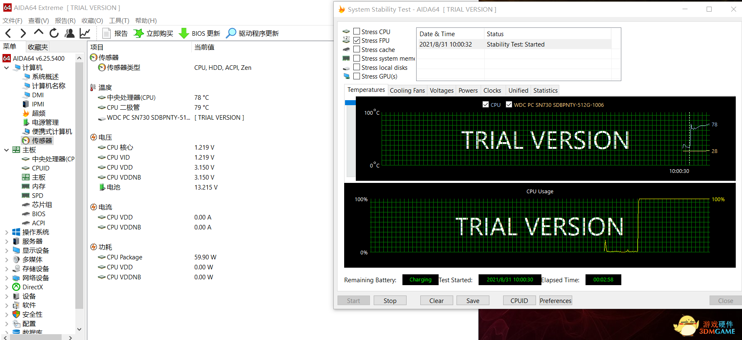Click the 项目 column header
This screenshot has height=340, width=742.
pos(97,47)
